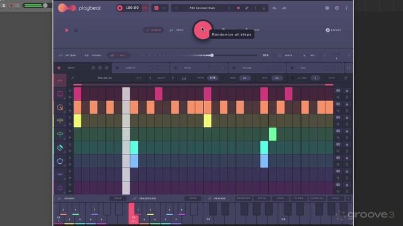Open the Mixer panel
The height and width of the screenshot is (226, 403).
point(285,55)
